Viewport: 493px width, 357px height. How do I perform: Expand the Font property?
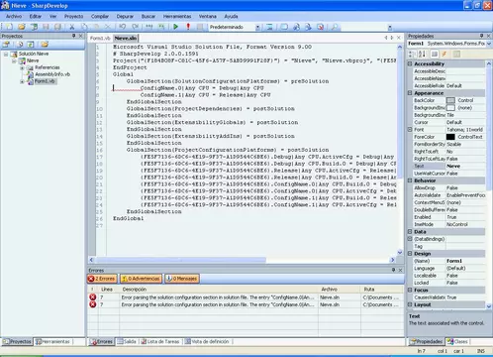pyautogui.click(x=410, y=129)
